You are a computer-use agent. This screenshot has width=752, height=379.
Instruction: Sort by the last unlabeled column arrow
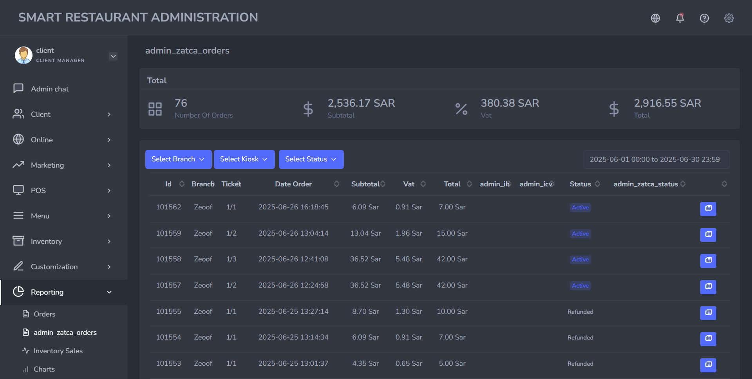tap(724, 184)
